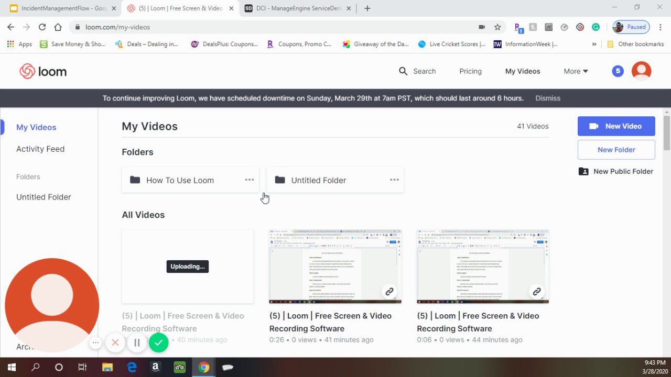Click the New Folder button
671x377 pixels.
(616, 150)
